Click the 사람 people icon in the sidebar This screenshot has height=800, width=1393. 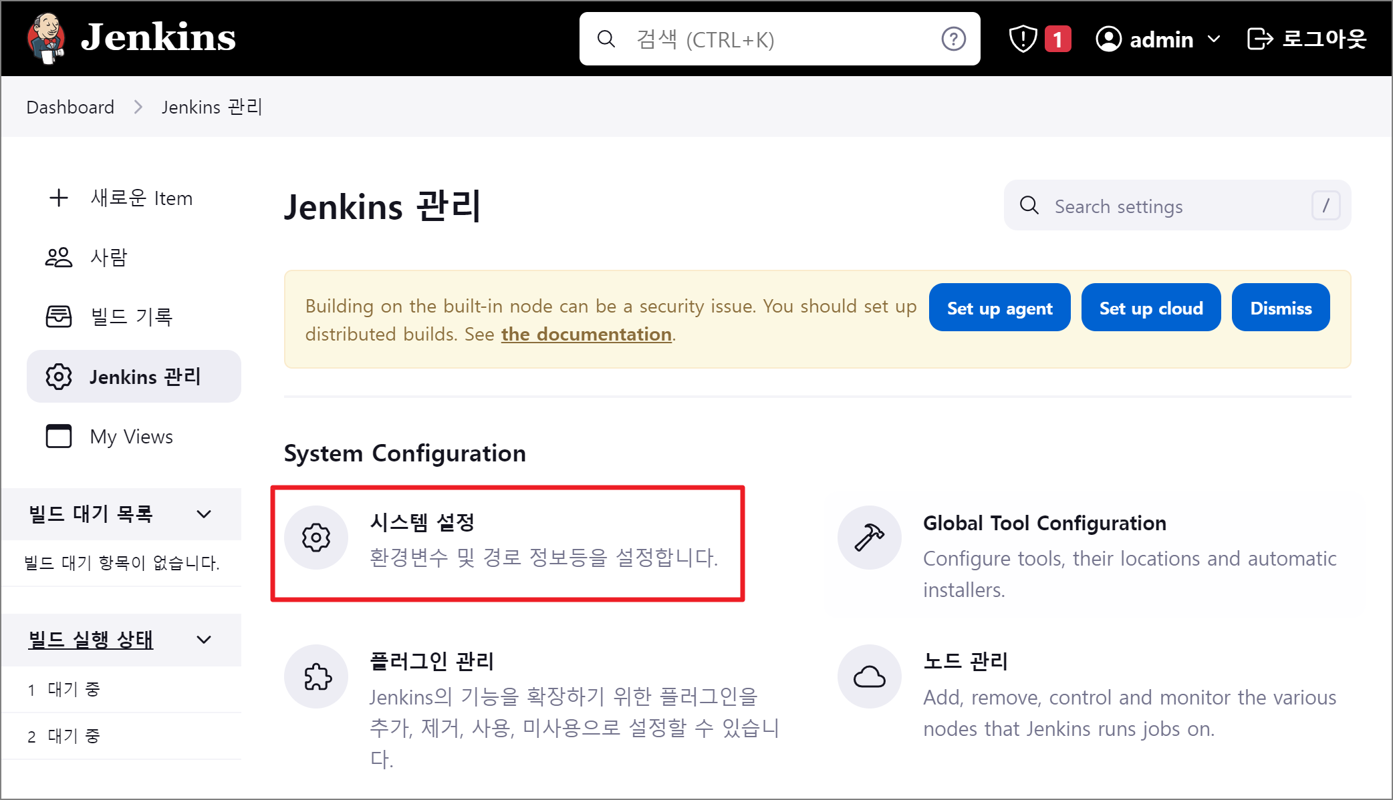click(59, 257)
